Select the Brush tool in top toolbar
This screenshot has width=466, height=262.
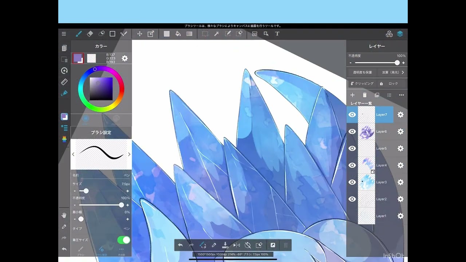pos(79,34)
